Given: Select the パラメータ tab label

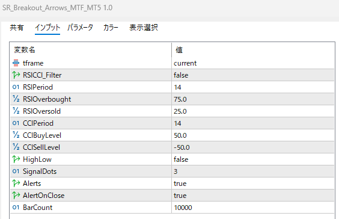Looking at the screenshot, I should tap(80, 28).
